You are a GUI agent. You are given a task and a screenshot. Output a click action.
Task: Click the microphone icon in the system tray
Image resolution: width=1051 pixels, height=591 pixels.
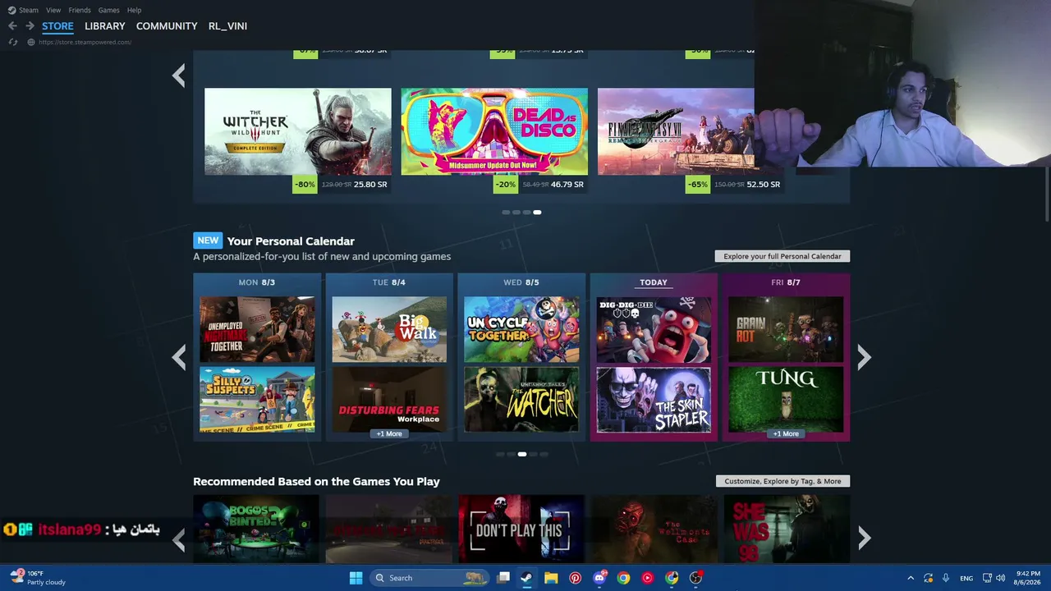click(946, 578)
